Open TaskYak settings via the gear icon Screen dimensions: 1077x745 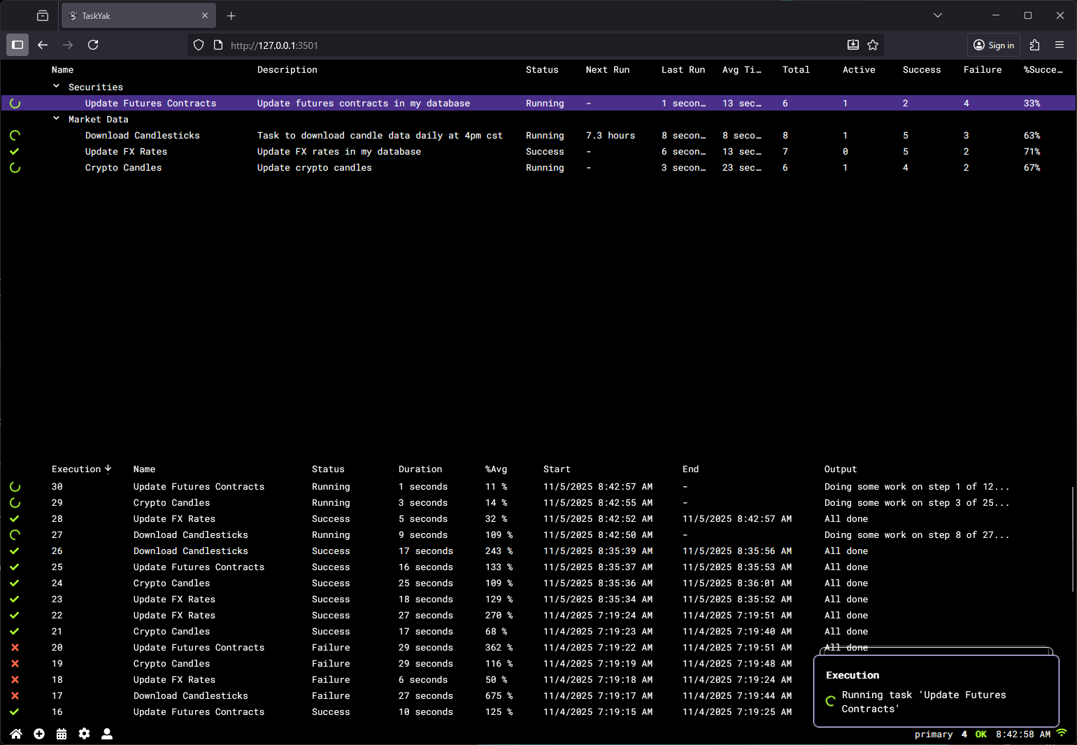pyautogui.click(x=84, y=733)
